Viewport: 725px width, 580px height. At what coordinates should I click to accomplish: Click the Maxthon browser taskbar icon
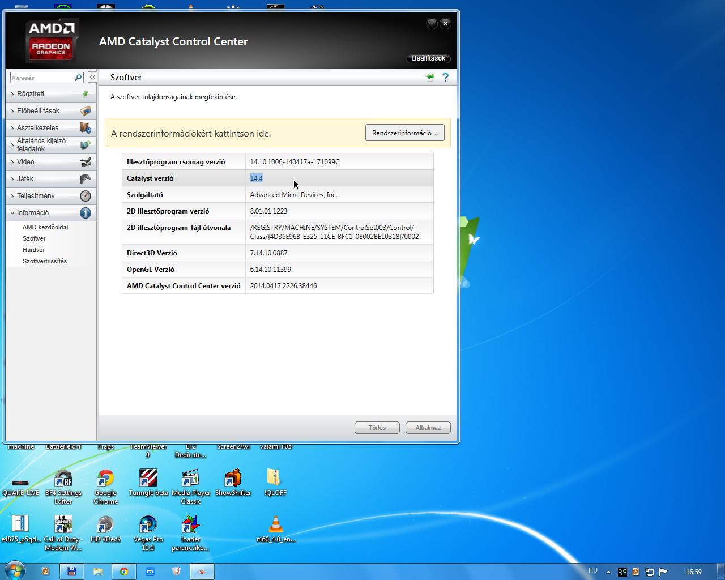point(150,572)
